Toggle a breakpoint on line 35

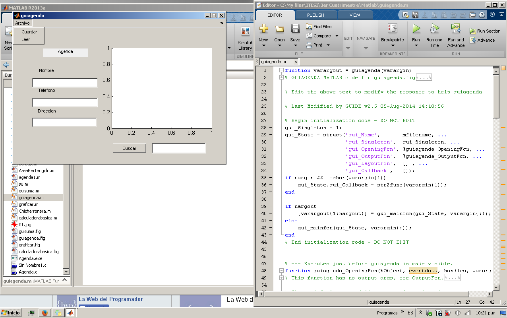pyautogui.click(x=271, y=178)
